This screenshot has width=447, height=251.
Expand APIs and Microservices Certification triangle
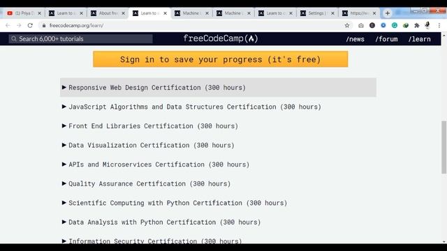(64, 165)
